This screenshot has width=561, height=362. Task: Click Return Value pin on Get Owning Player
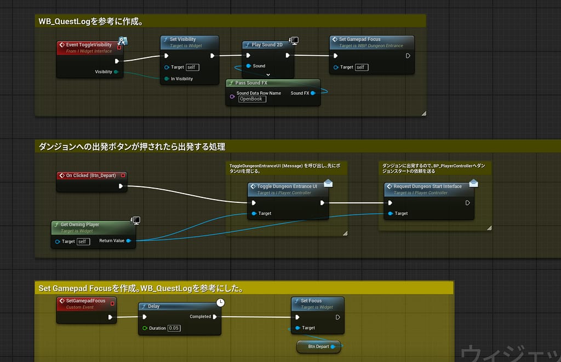128,241
